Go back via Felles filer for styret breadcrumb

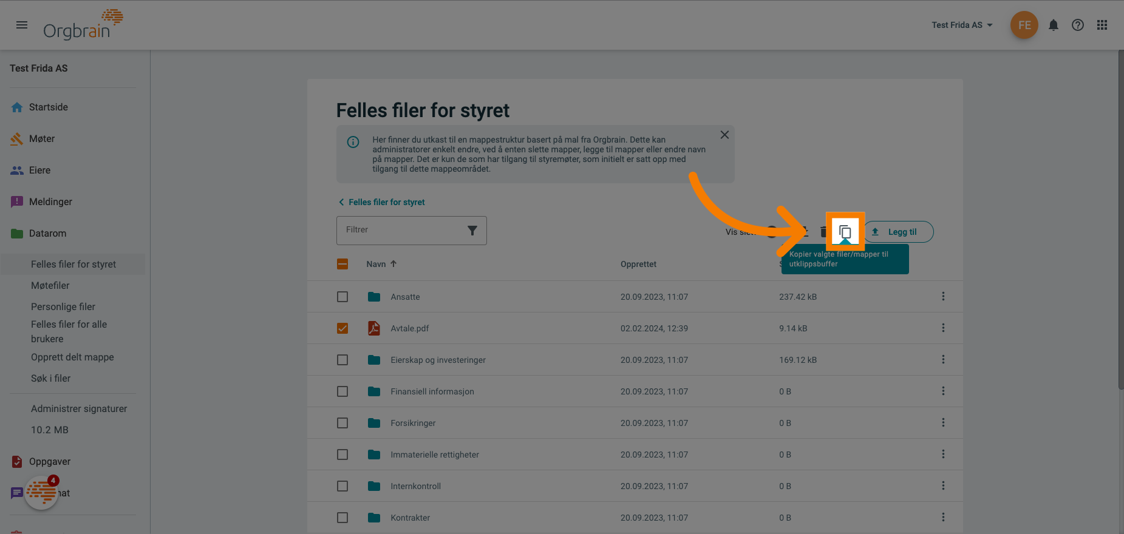coord(381,202)
